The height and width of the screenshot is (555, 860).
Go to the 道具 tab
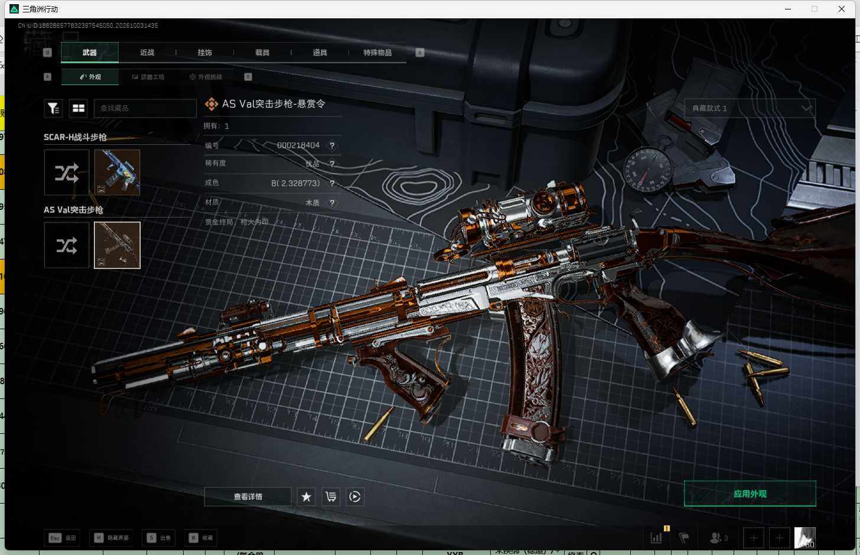320,53
